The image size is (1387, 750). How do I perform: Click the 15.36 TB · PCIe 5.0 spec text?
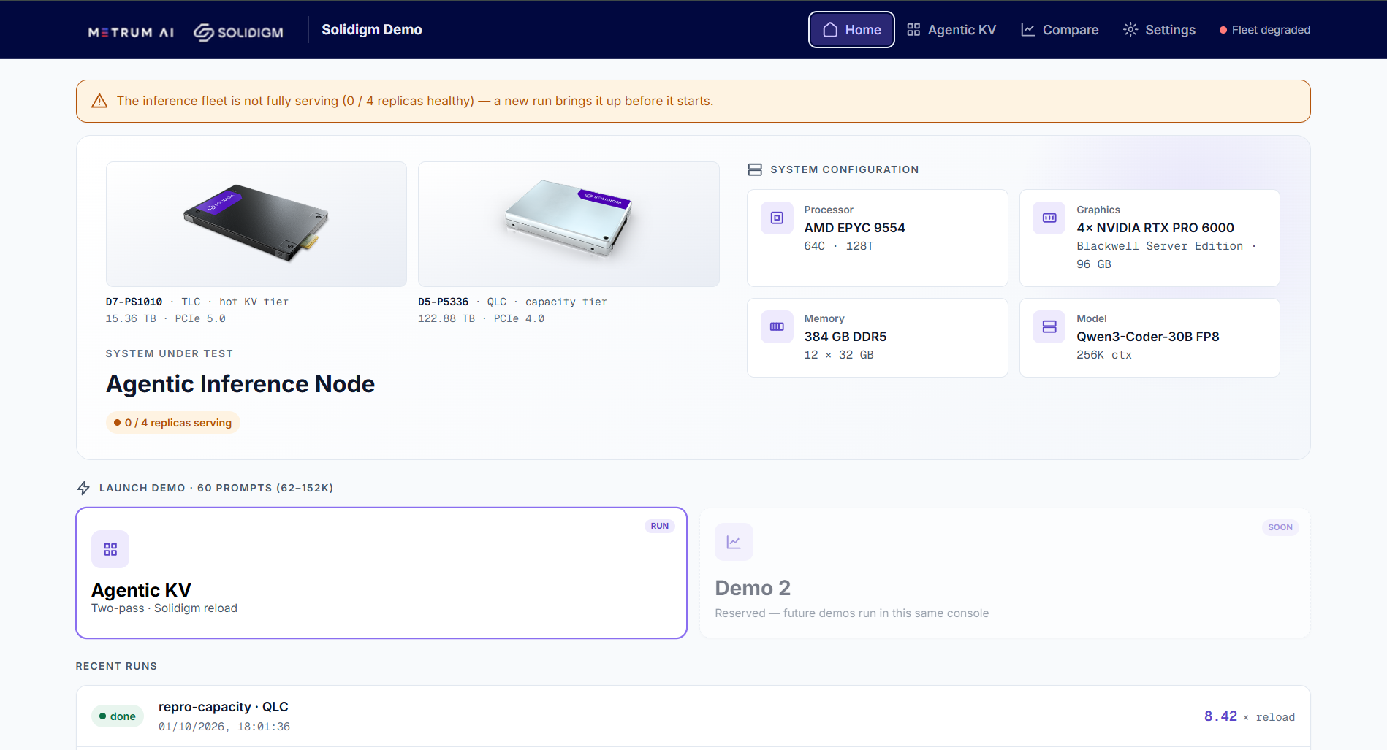[166, 318]
